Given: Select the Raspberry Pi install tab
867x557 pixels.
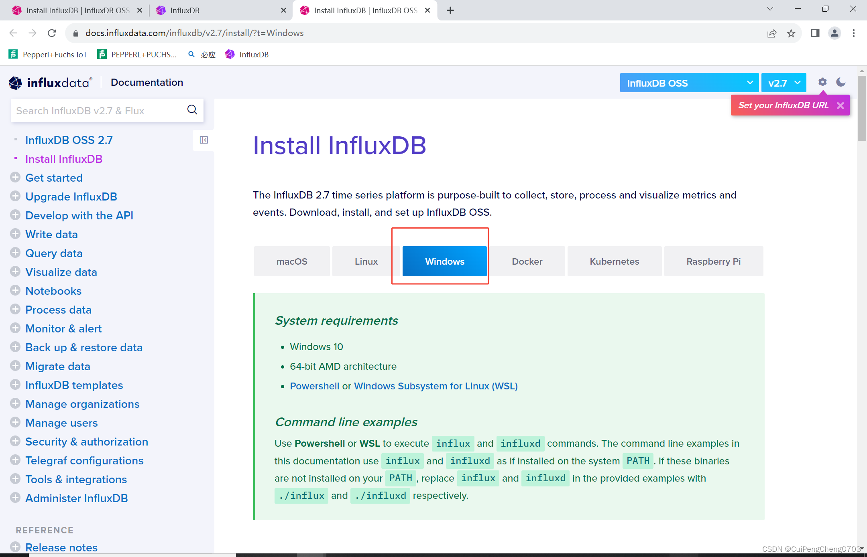Looking at the screenshot, I should click(x=714, y=261).
